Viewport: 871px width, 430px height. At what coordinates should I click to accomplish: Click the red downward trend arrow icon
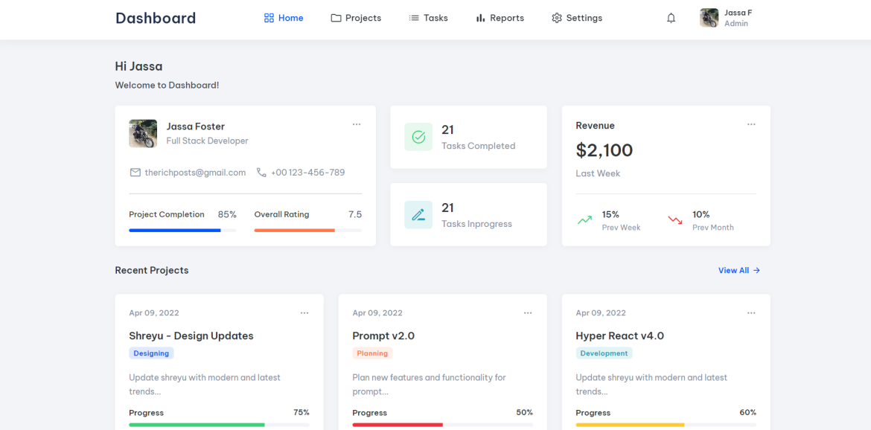[675, 220]
